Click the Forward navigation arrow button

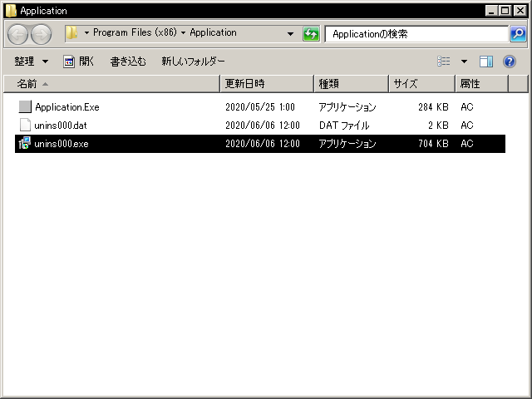(41, 34)
